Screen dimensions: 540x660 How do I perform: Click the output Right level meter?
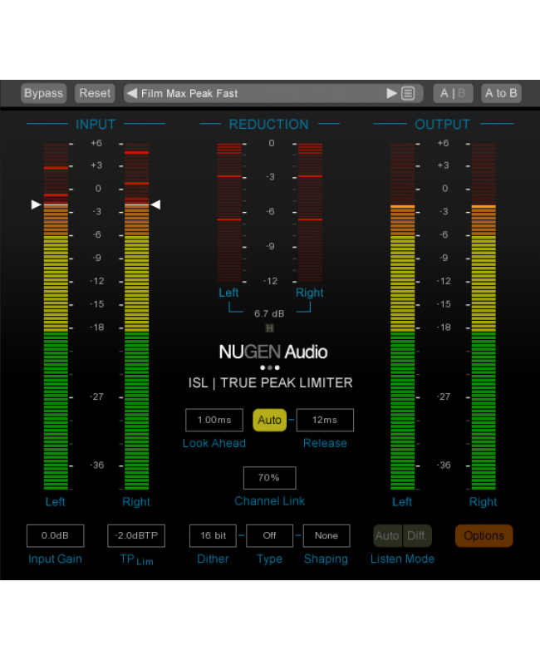click(484, 316)
